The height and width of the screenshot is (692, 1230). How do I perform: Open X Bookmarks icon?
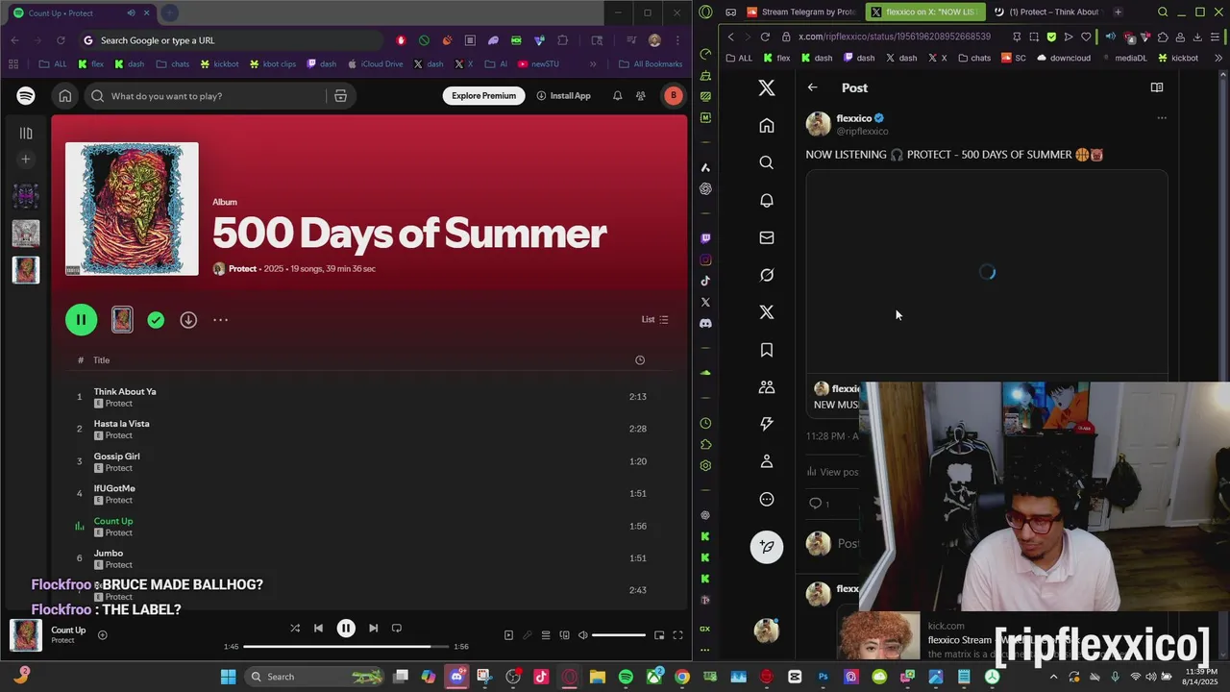[767, 350]
